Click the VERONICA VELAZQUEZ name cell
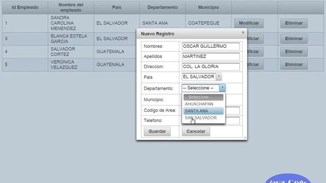The image size is (326, 183). coord(71,65)
